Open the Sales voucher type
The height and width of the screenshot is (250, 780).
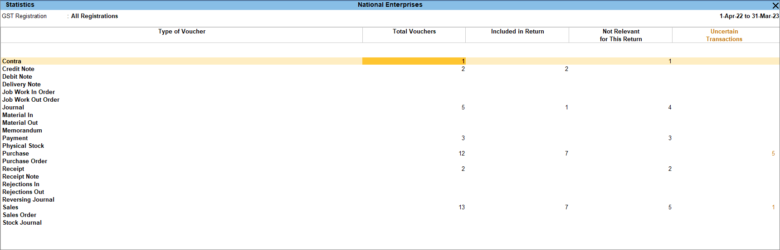tap(10, 207)
